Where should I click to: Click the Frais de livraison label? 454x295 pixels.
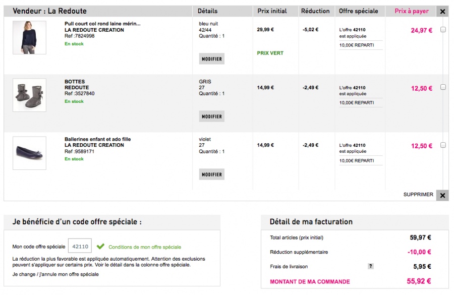289,267
